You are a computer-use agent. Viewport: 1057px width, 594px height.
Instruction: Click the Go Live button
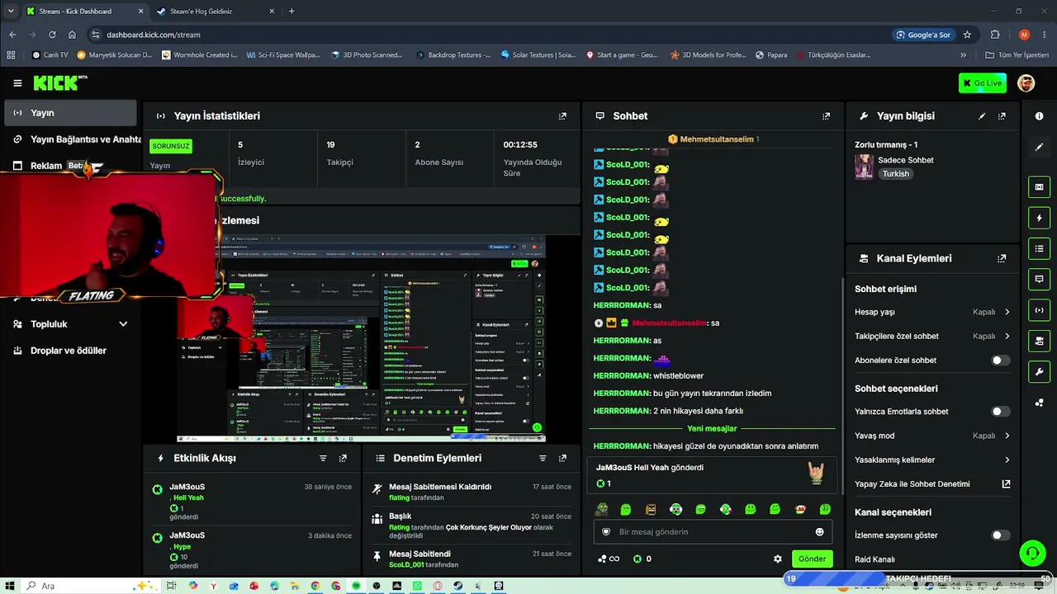pyautogui.click(x=983, y=83)
